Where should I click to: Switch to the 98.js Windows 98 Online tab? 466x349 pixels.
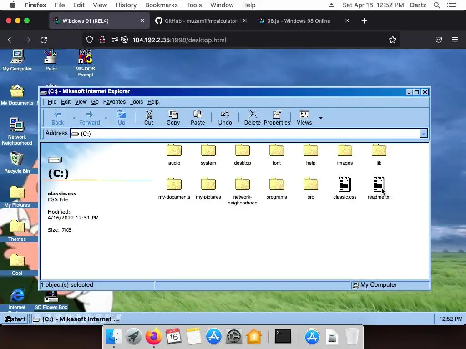tap(304, 21)
